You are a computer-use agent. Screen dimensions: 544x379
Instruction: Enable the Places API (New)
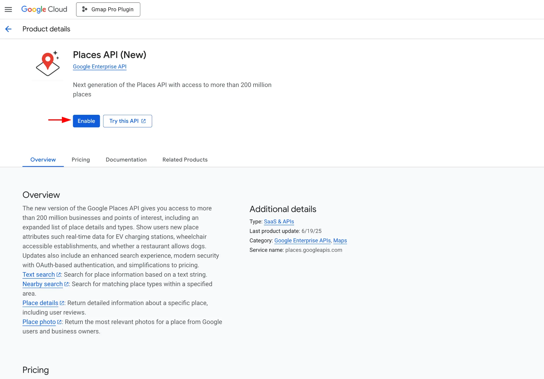pyautogui.click(x=86, y=121)
